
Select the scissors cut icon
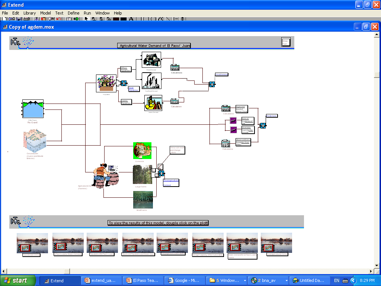pyautogui.click(x=37, y=19)
